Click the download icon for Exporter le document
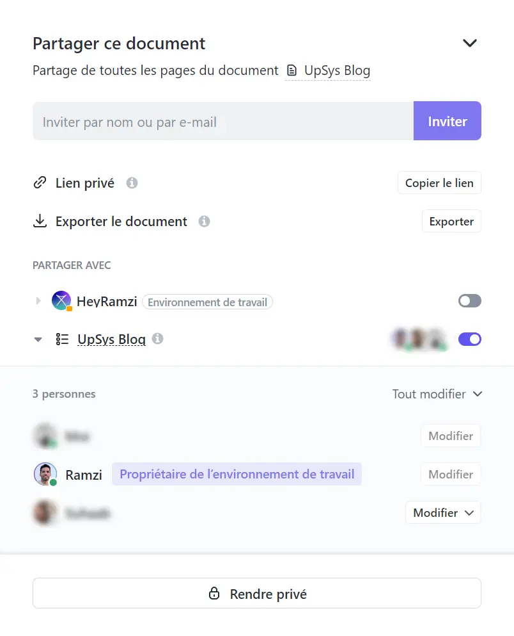Viewport: 514px width, 636px height. click(40, 221)
